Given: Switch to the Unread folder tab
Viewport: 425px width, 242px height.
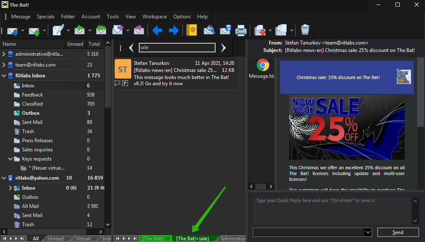Looking at the screenshot, I should [56, 239].
